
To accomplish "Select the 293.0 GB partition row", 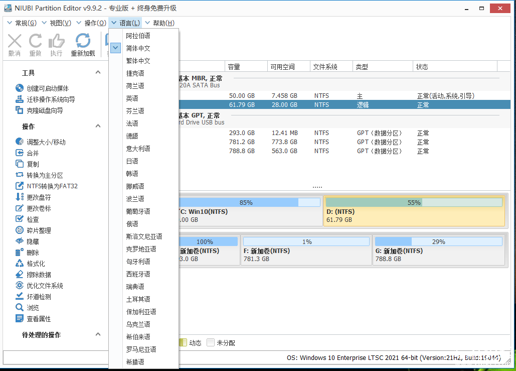I will pyautogui.click(x=345, y=133).
